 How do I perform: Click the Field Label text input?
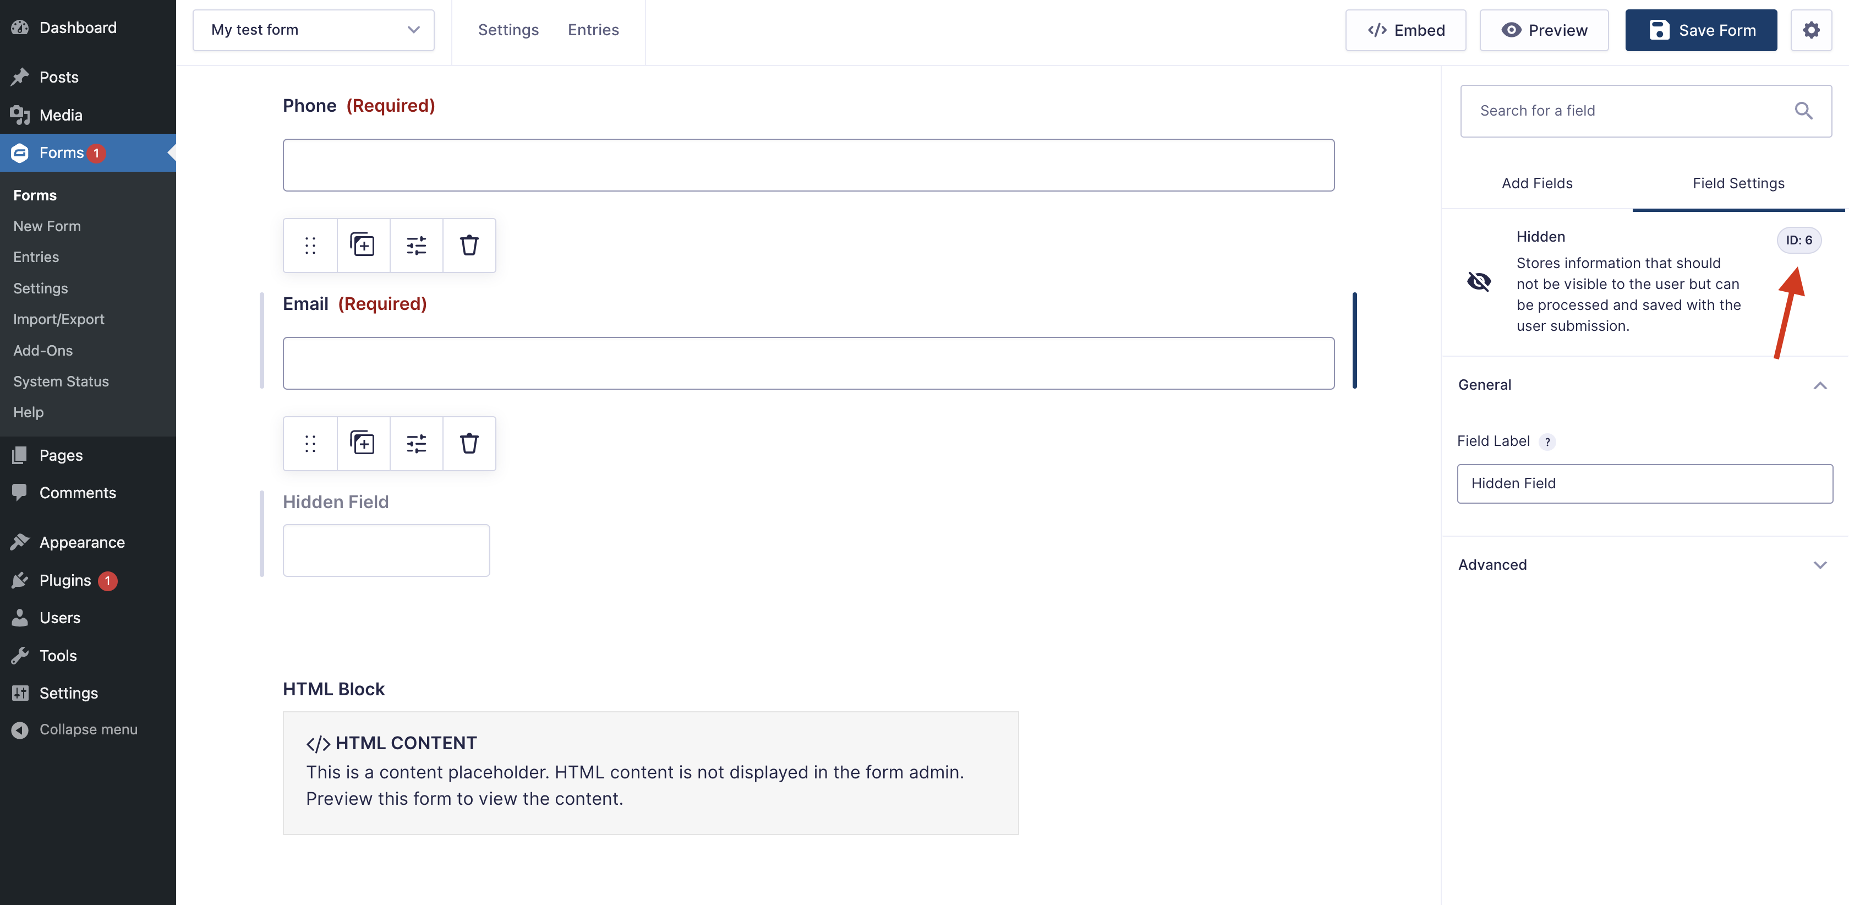click(x=1644, y=483)
